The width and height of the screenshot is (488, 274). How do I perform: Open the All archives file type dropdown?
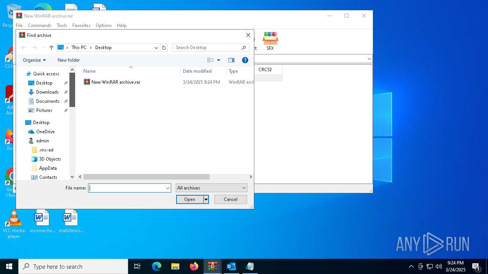coord(212,188)
